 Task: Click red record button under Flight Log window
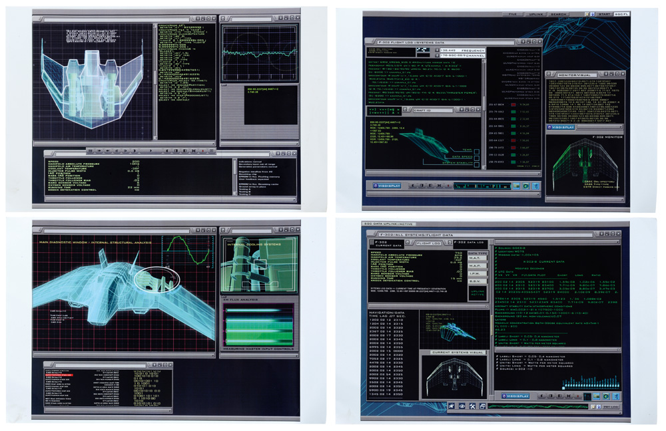tap(448, 186)
